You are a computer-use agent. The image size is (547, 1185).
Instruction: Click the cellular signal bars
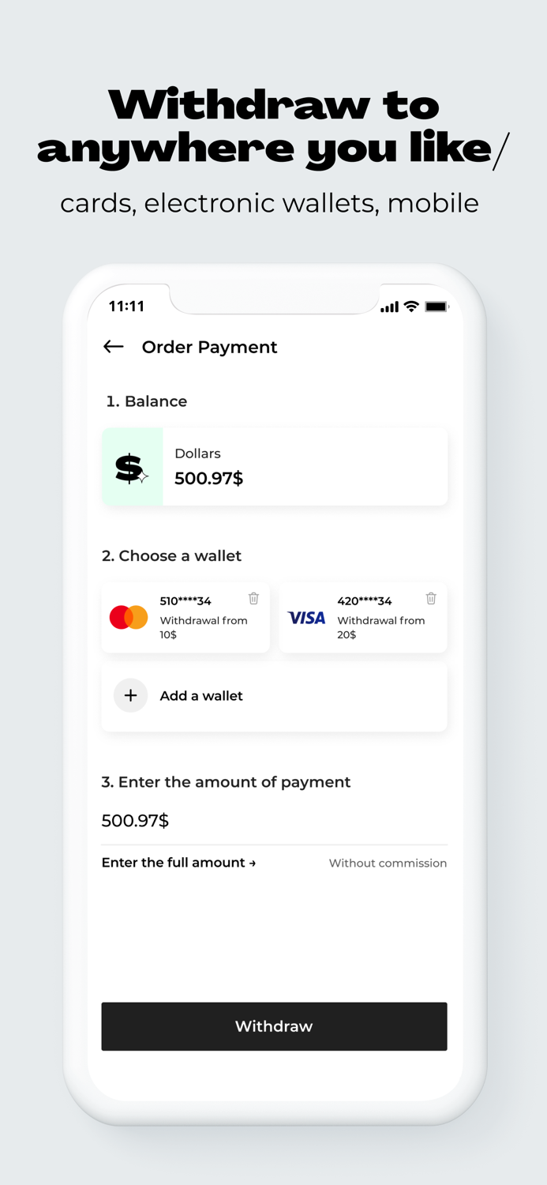tap(389, 307)
